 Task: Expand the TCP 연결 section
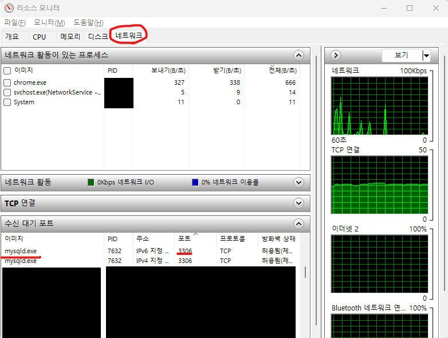tap(298, 203)
